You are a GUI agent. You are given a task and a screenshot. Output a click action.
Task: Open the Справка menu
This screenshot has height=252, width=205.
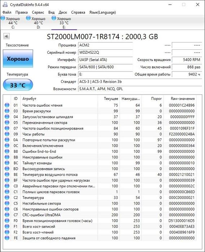point(78,12)
